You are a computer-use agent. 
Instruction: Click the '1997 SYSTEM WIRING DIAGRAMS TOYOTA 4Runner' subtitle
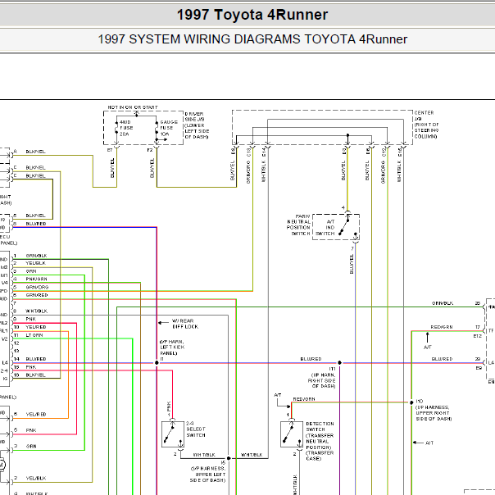click(x=252, y=39)
